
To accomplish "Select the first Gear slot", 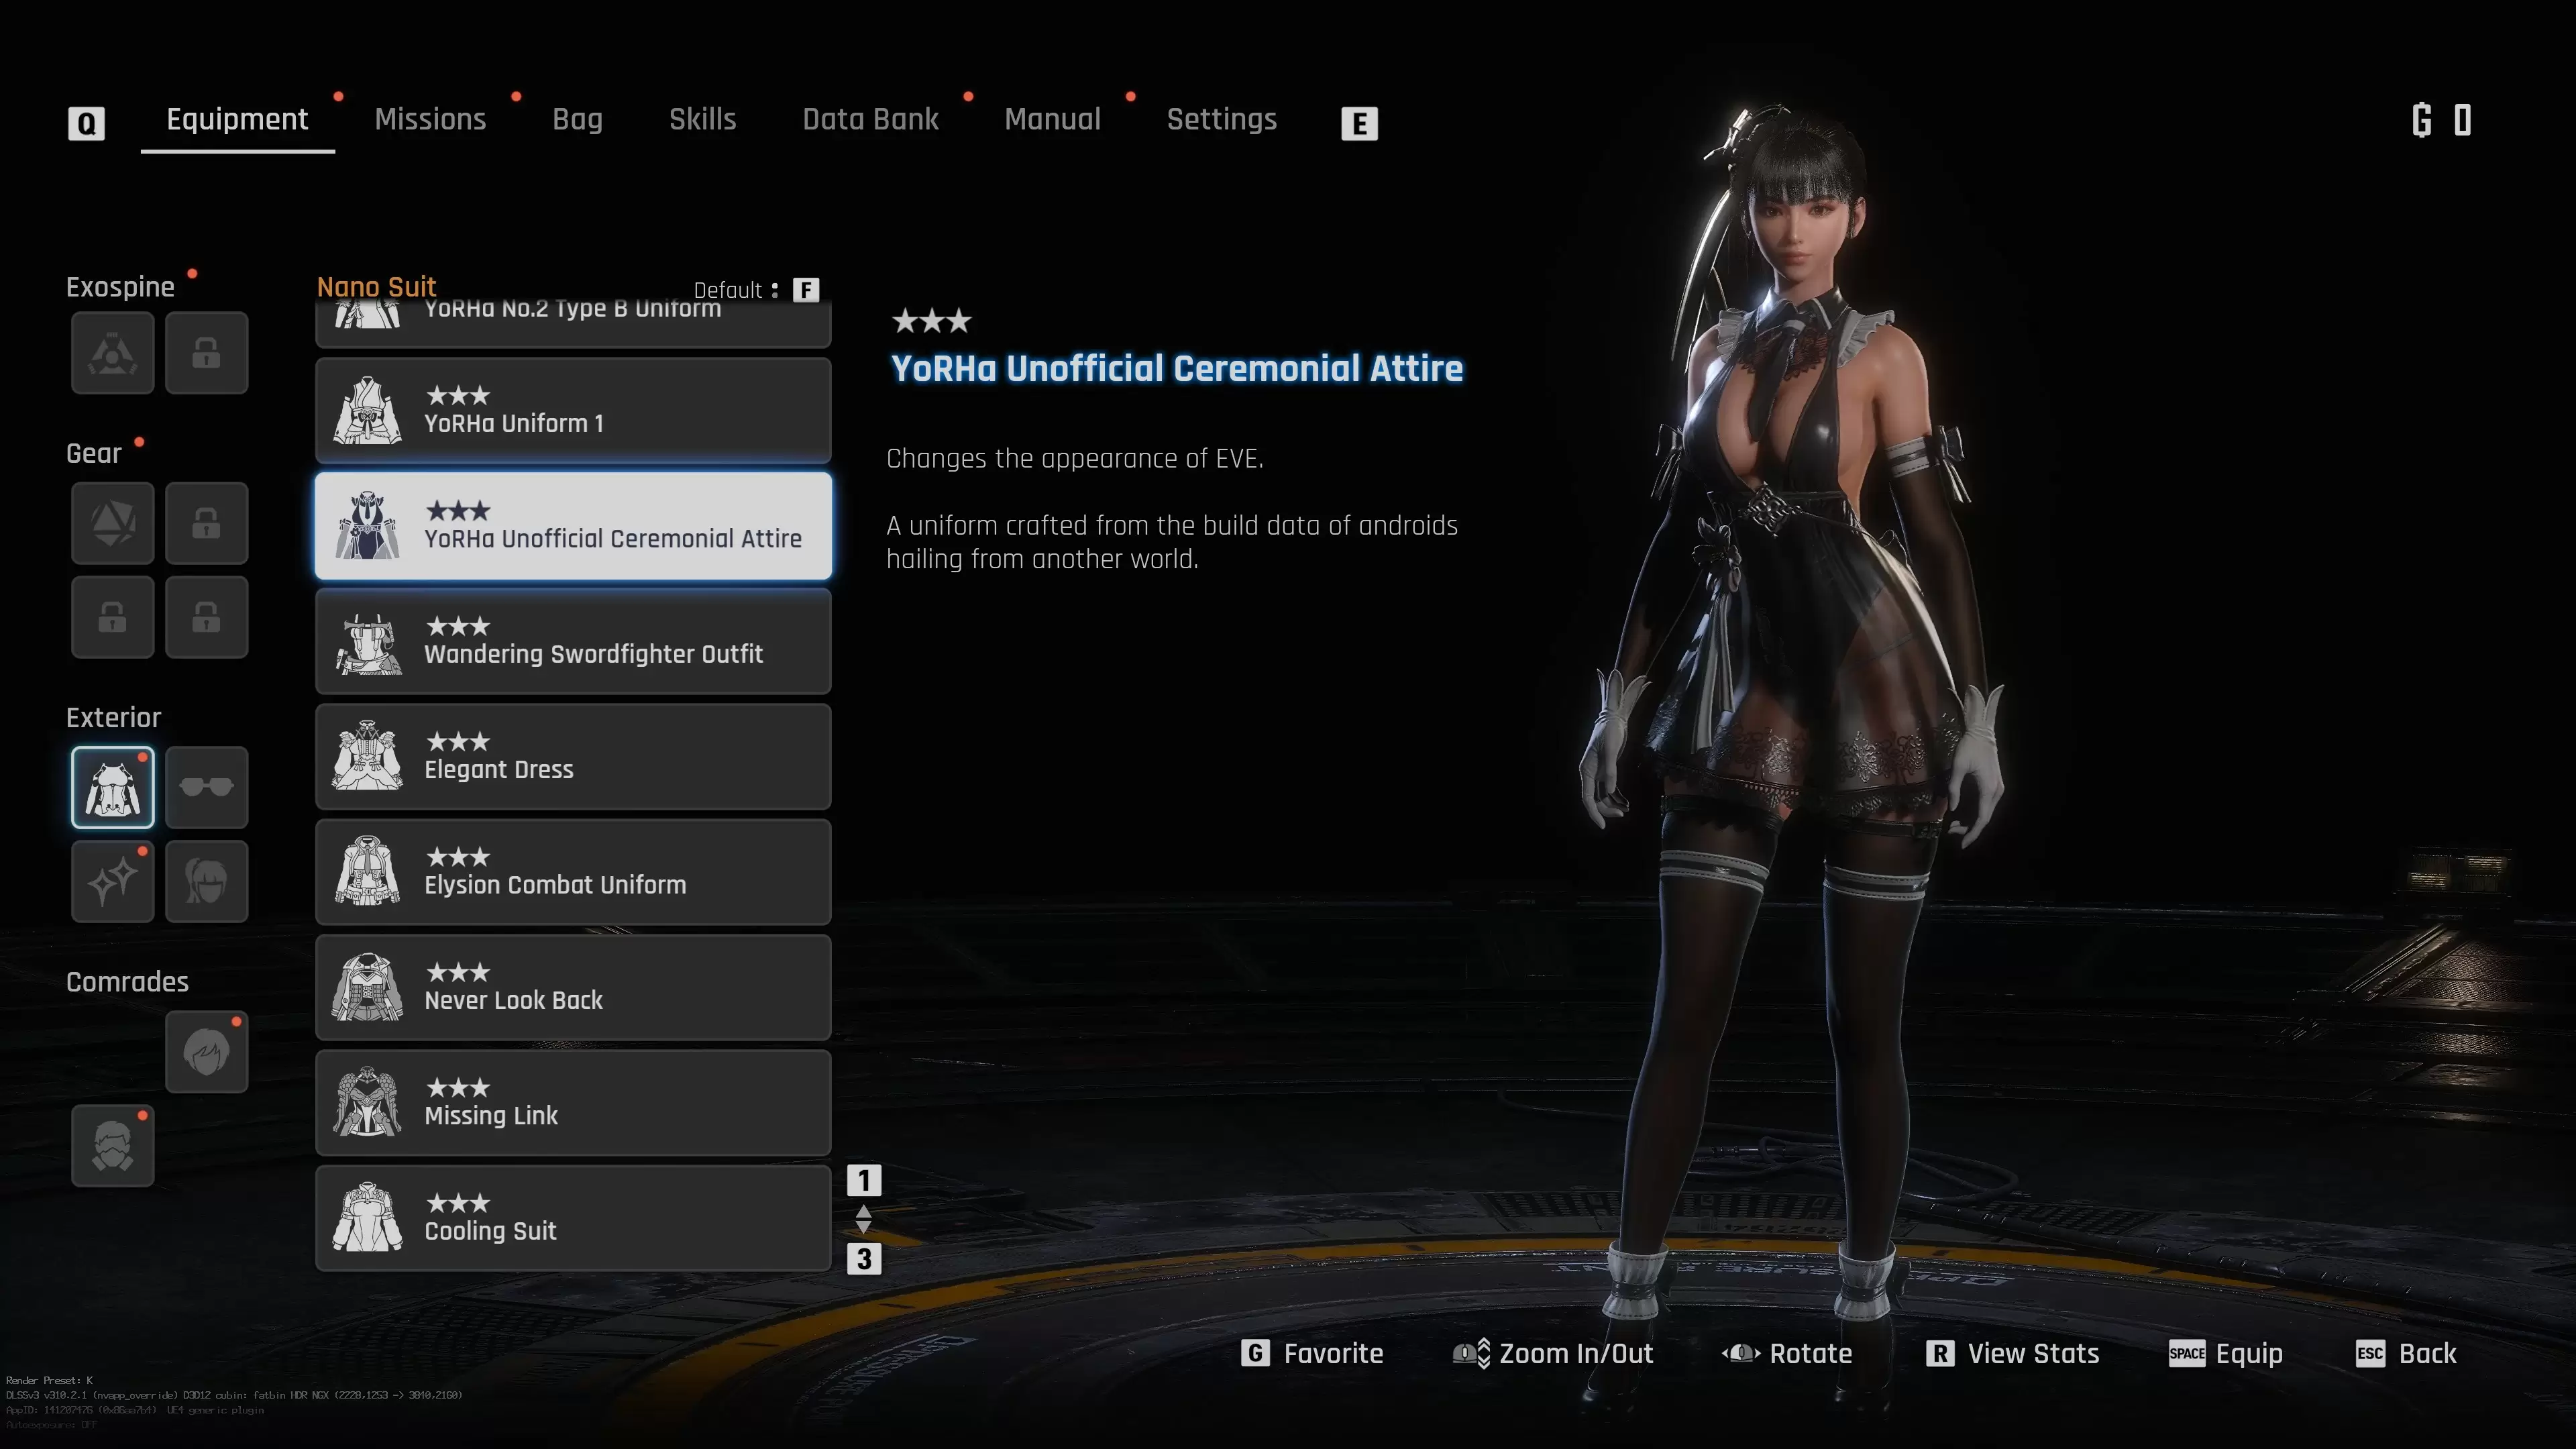I will coord(113,523).
